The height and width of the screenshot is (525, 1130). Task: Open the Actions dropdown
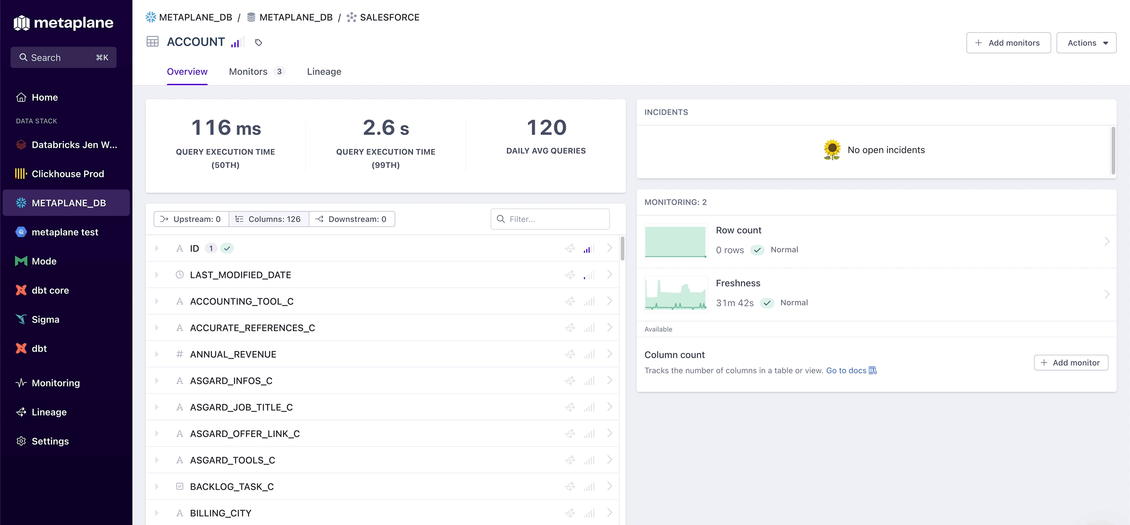coord(1086,43)
